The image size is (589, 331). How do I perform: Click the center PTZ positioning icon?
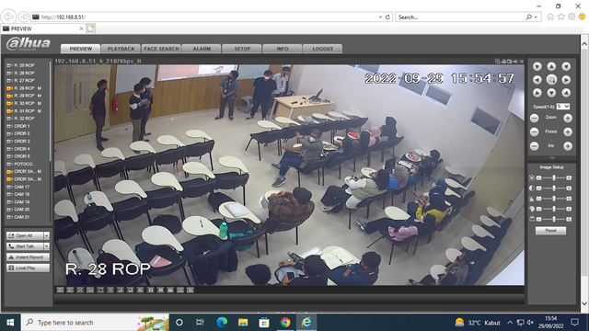coord(551,80)
